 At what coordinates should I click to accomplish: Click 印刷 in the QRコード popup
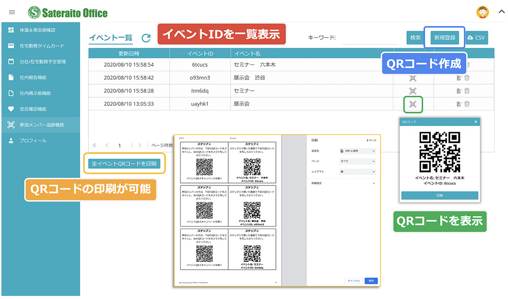coord(439,195)
